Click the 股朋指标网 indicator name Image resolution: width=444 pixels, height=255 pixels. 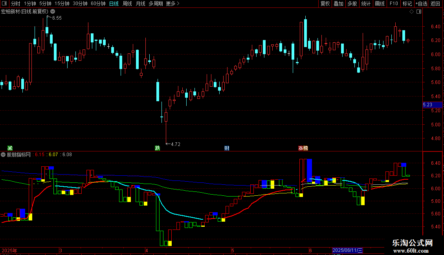tap(19, 155)
